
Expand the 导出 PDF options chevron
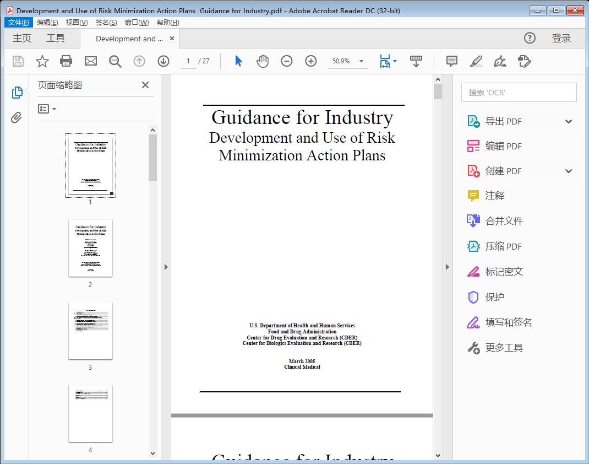point(568,121)
